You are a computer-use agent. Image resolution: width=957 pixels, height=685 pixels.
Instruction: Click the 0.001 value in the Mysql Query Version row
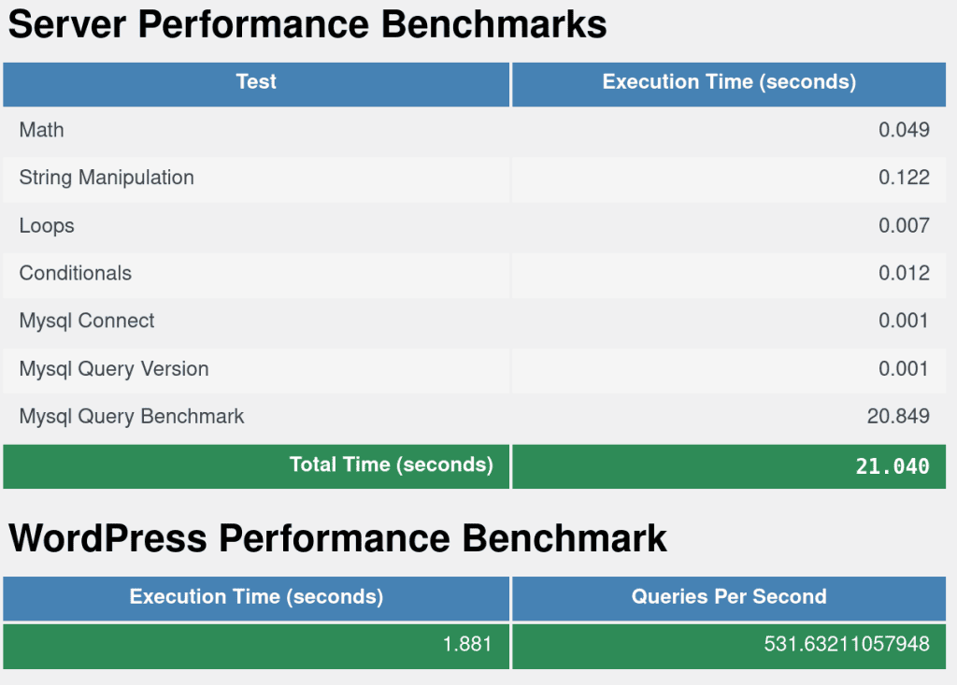[x=904, y=369]
